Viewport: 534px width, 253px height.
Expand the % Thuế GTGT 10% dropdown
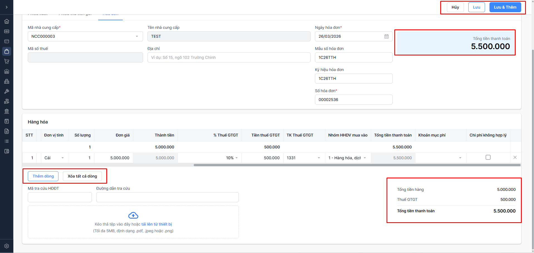tap(237, 158)
